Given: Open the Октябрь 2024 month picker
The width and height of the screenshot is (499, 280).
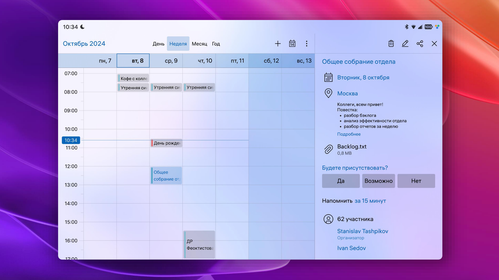Looking at the screenshot, I should [84, 43].
